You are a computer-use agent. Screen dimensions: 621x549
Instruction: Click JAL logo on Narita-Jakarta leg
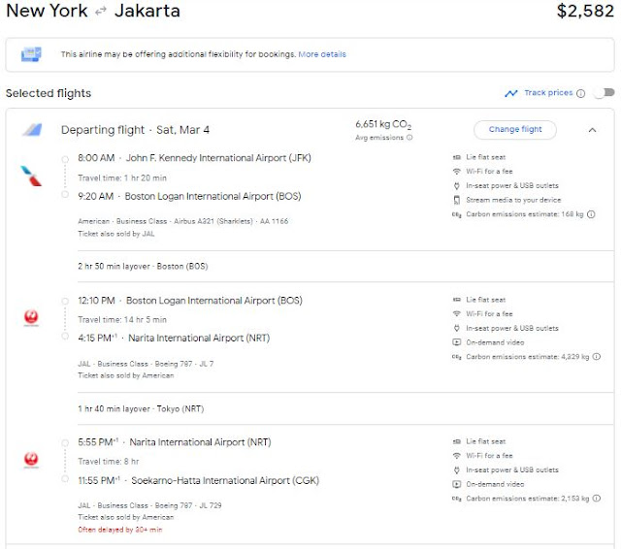(x=30, y=460)
